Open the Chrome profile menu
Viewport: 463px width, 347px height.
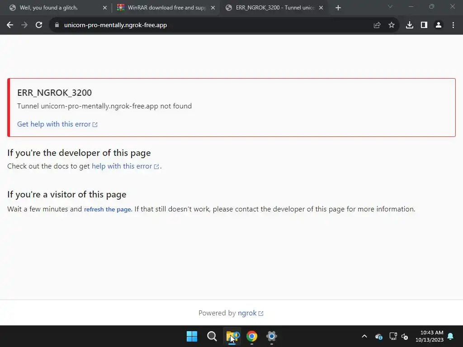pyautogui.click(x=439, y=25)
